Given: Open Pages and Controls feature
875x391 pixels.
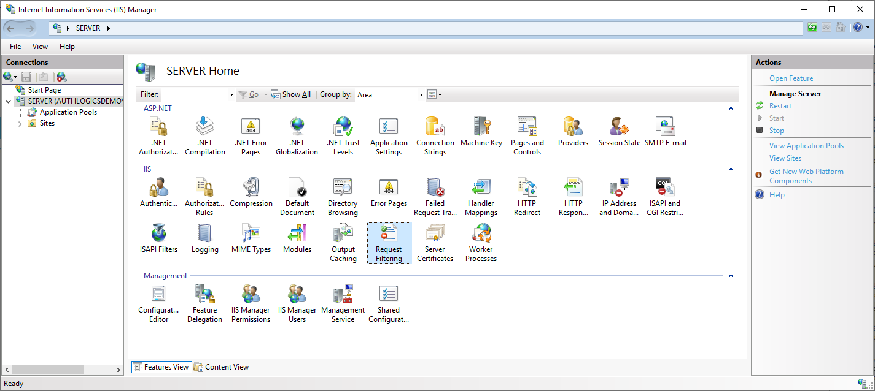Looking at the screenshot, I should (527, 136).
